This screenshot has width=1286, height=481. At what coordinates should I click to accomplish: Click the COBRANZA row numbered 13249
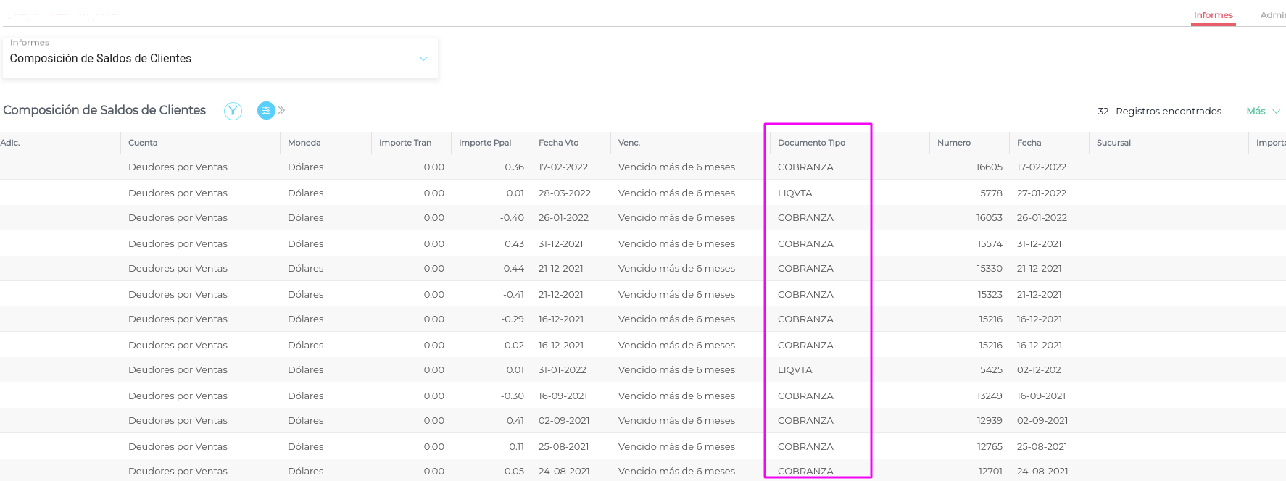989,396
